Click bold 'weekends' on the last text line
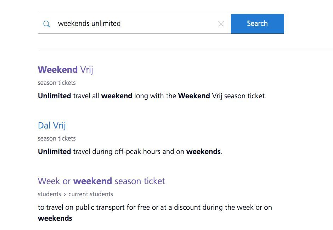The width and height of the screenshot is (333, 230). (55, 218)
